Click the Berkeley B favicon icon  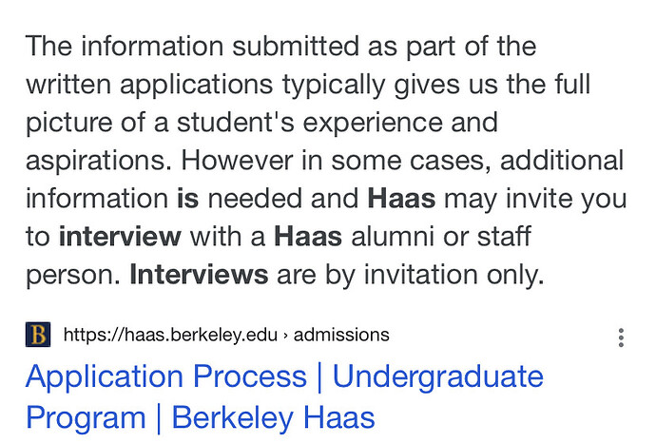tap(38, 335)
